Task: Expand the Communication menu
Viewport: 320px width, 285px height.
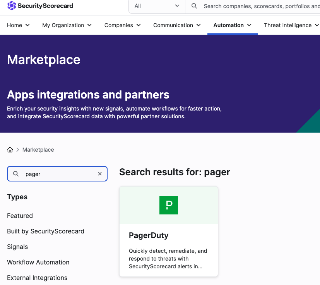Action: [x=177, y=25]
